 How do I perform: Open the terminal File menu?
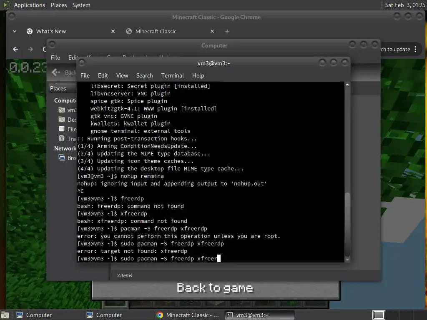85,76
